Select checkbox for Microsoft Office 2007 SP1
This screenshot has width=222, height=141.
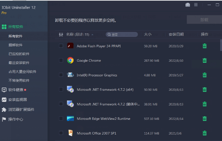[x=61, y=133]
